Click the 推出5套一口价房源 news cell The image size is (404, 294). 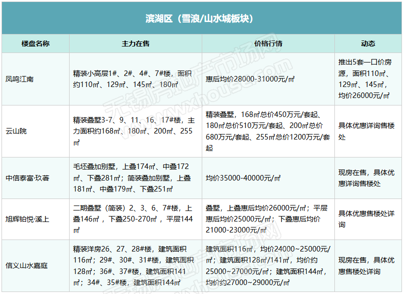pyautogui.click(x=368, y=79)
